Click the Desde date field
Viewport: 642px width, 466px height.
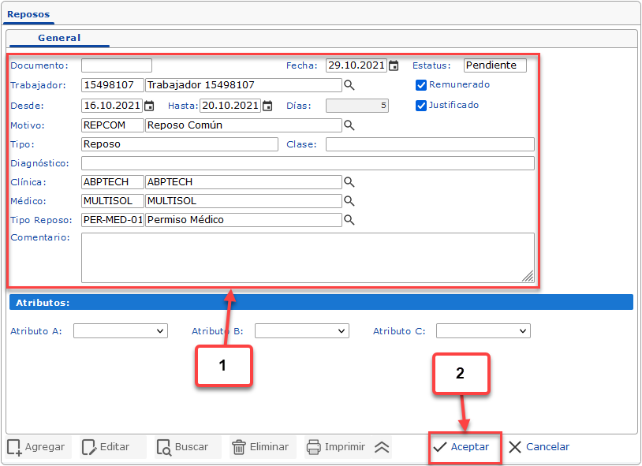[112, 106]
